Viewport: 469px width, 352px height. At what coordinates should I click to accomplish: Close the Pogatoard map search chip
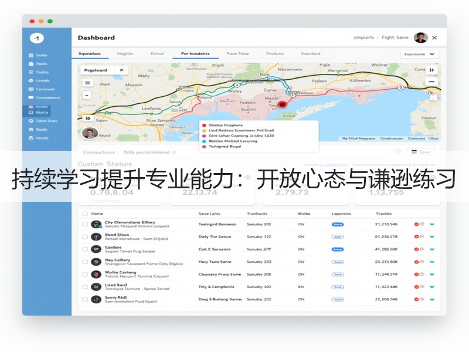coord(121,70)
